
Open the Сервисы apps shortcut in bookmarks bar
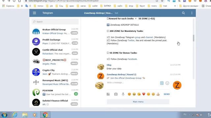pos(8,6)
